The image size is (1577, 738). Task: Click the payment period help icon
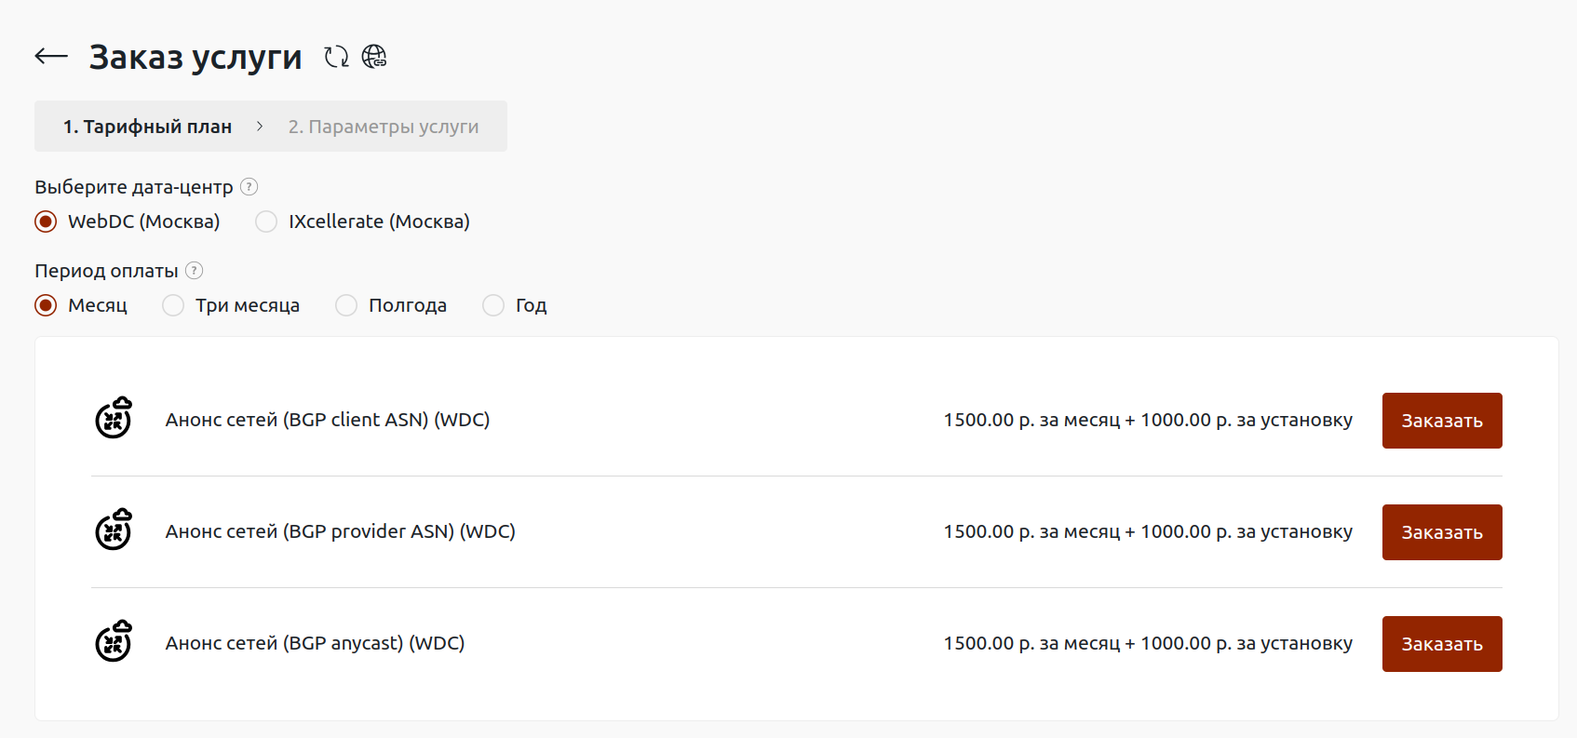tap(194, 271)
